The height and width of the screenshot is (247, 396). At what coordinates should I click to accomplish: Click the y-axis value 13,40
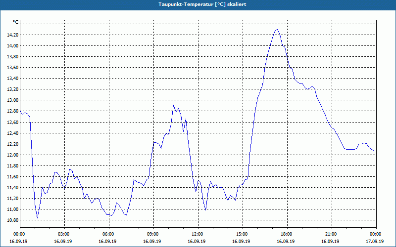[x=13, y=79]
